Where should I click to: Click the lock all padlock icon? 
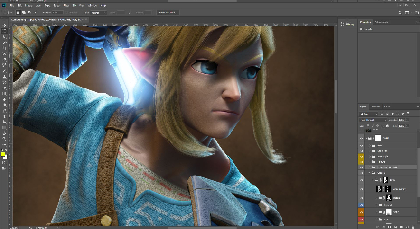click(387, 126)
